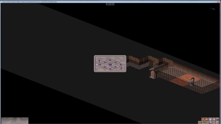The image size is (221, 124).
Task: Click the up-stairs arrow on the direction pad
Action: pyautogui.click(x=99, y=61)
